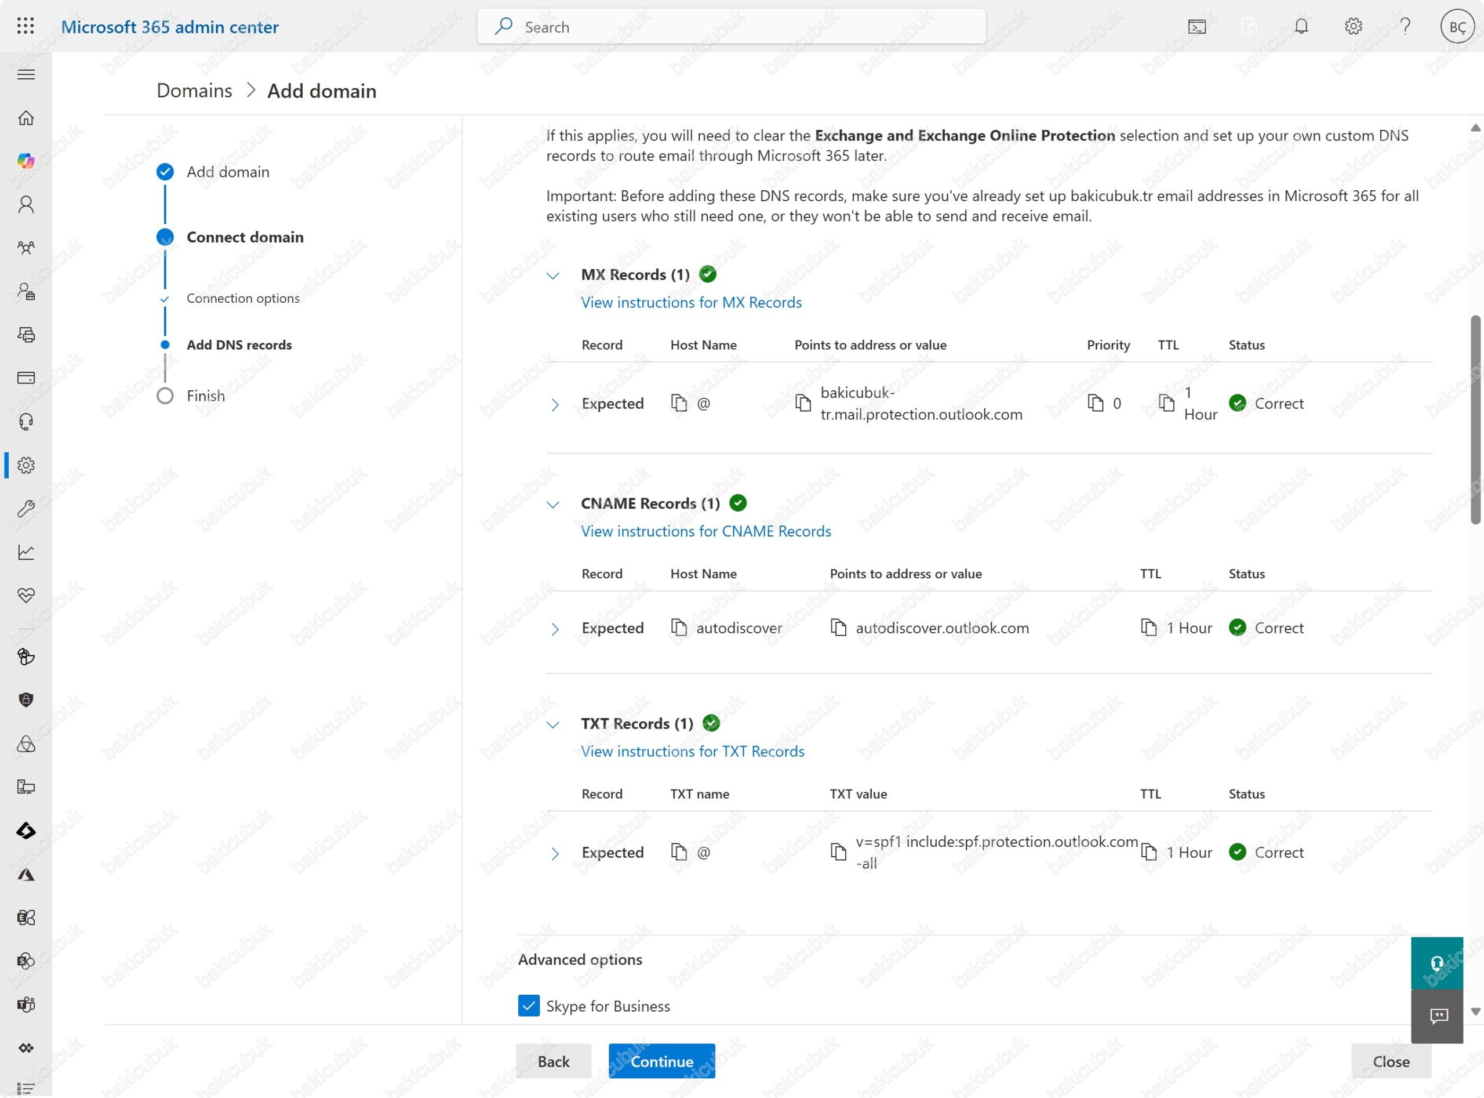Click into the Search field
1484x1098 pixels.
tap(731, 27)
